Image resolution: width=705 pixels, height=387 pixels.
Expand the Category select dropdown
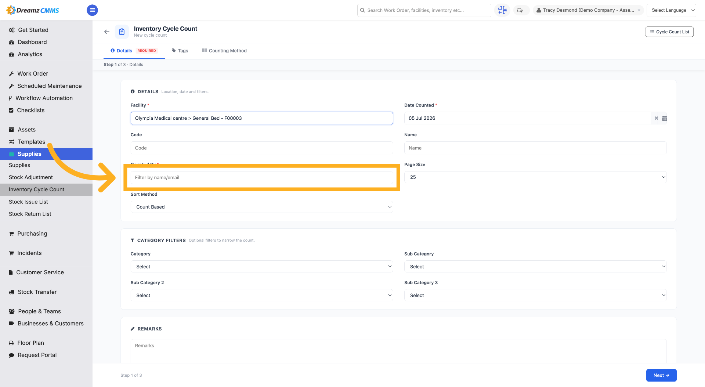tap(262, 267)
